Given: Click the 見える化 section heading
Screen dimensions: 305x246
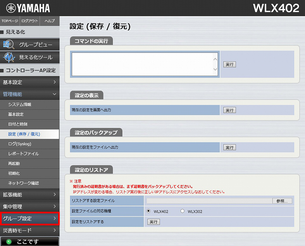Looking at the screenshot, I should click(x=15, y=32).
